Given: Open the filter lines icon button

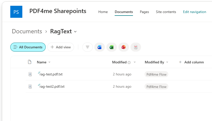Looking at the screenshot, I should coord(88,47).
